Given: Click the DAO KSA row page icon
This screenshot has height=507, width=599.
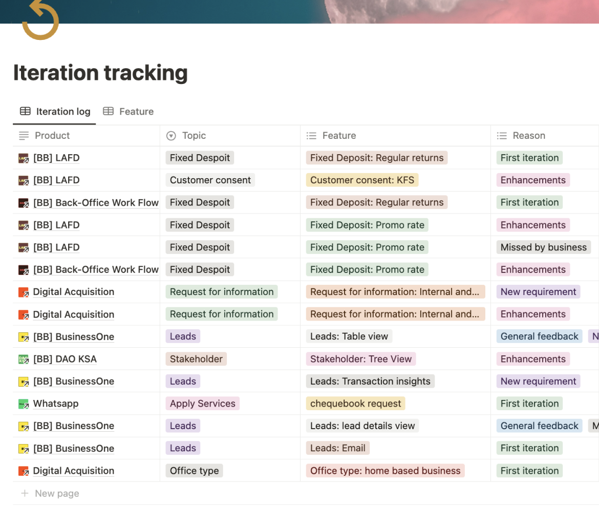Looking at the screenshot, I should pos(24,360).
